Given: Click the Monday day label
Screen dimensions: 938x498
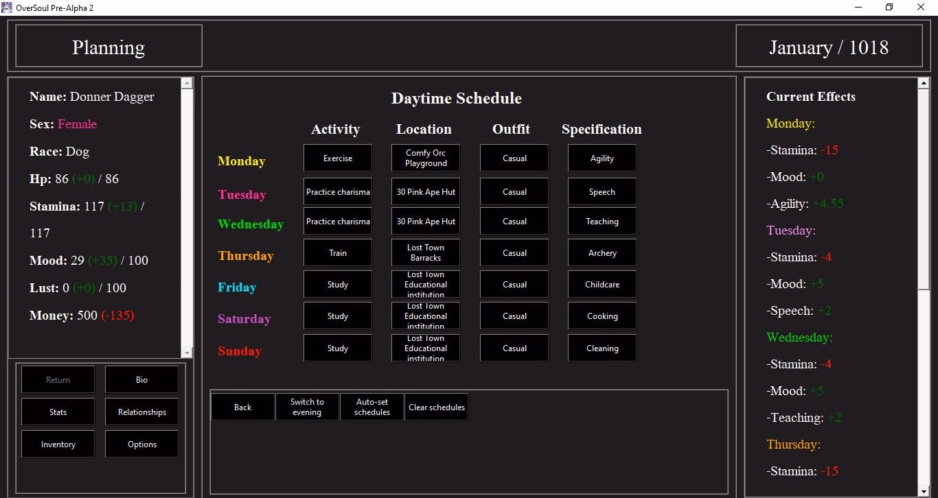Looking at the screenshot, I should click(241, 161).
